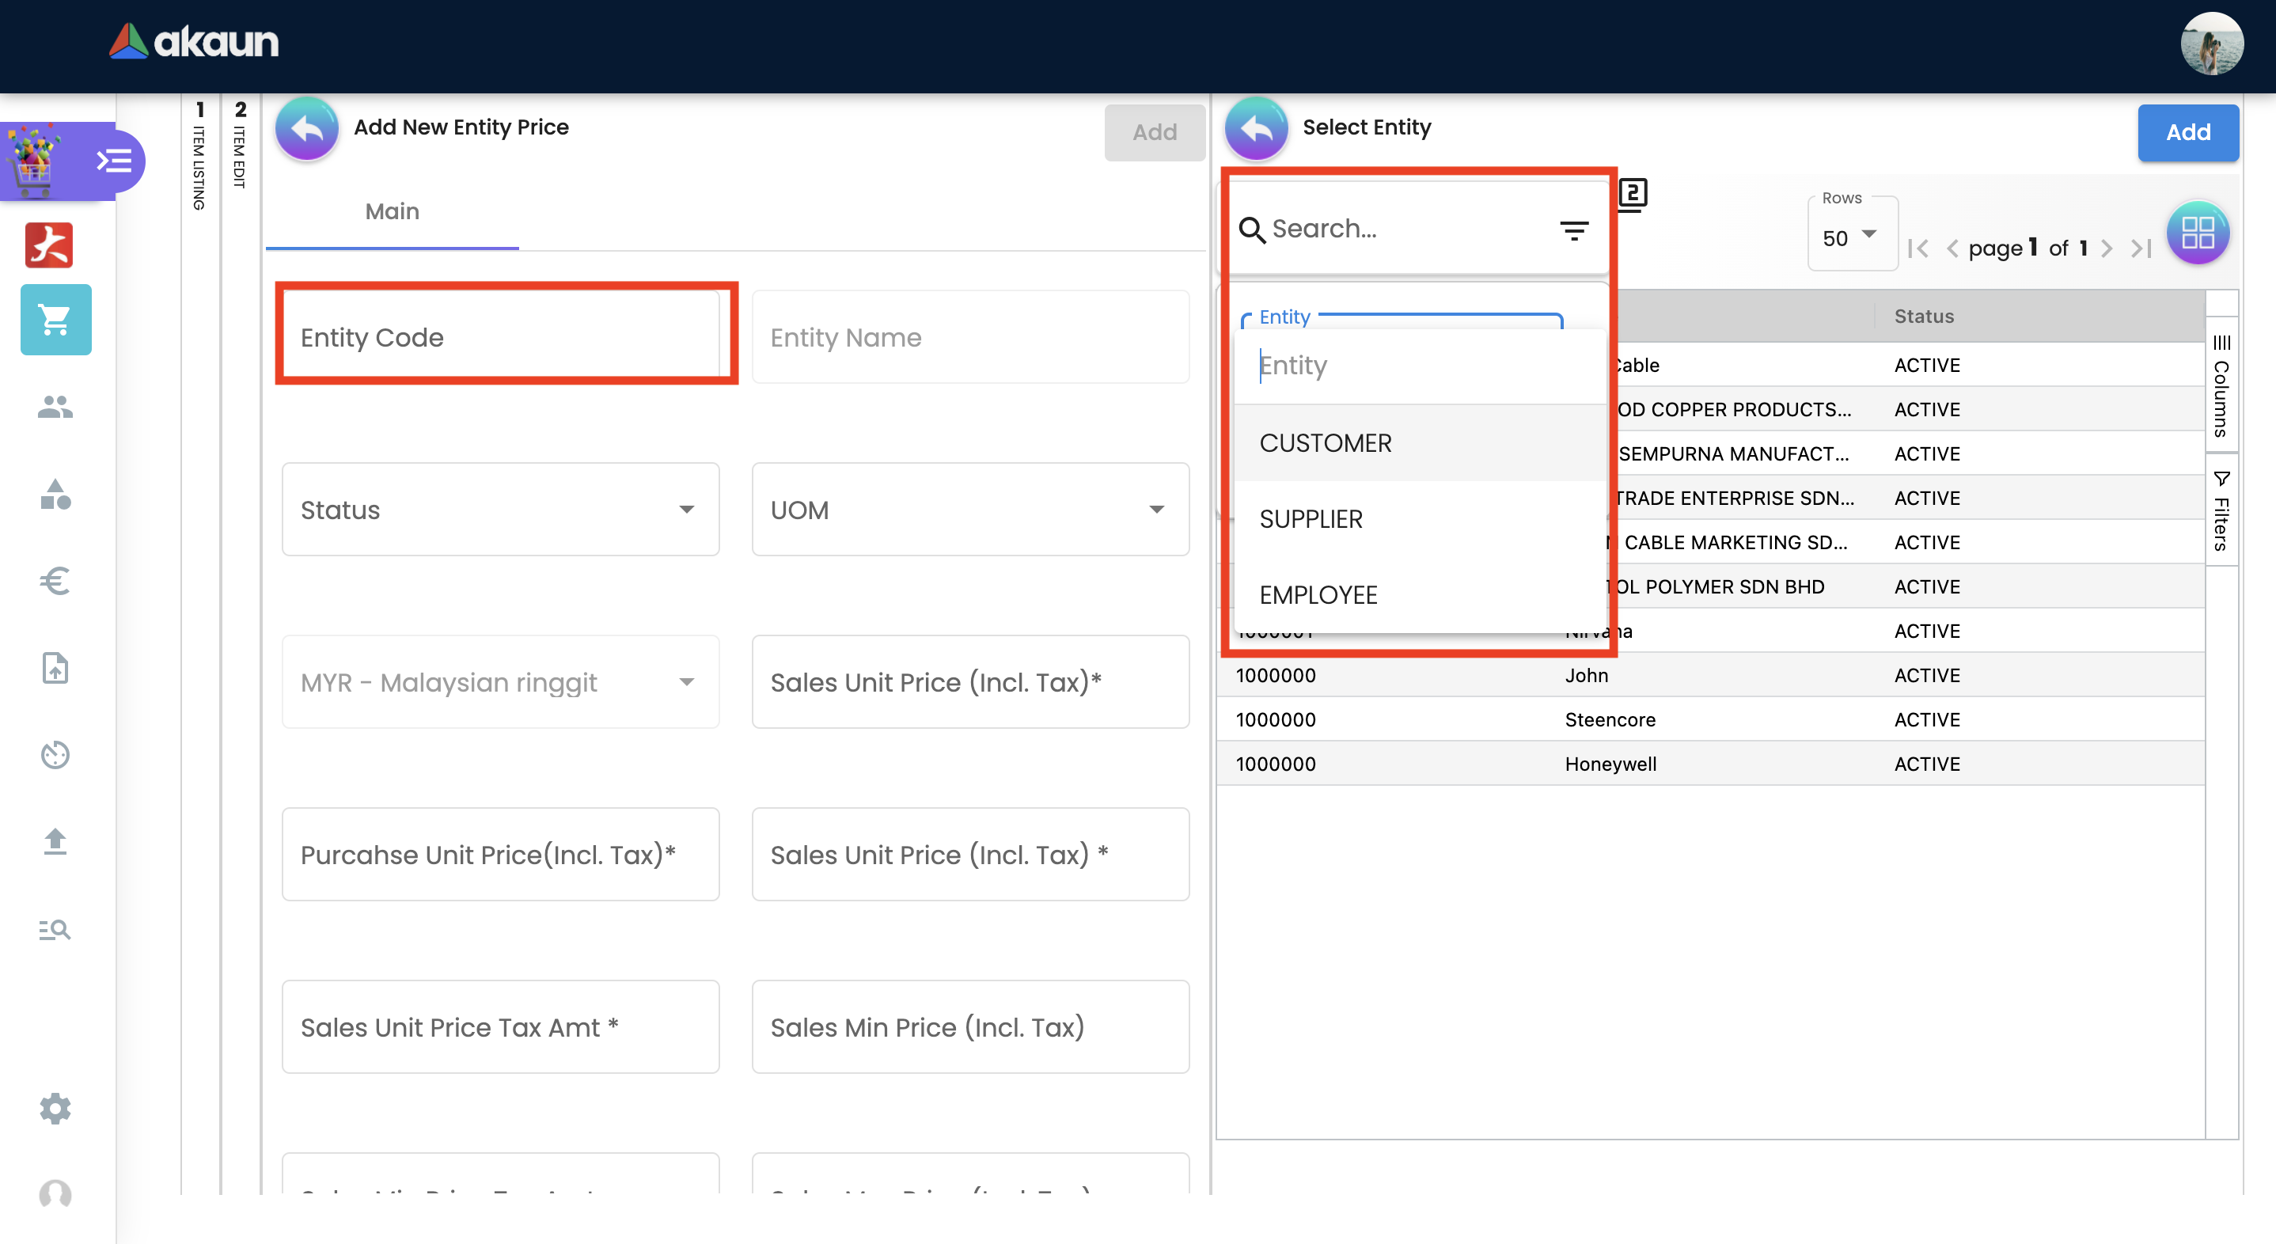Image resolution: width=2276 pixels, height=1244 pixels.
Task: Select CUSTOMER from entity list
Action: [x=1326, y=442]
